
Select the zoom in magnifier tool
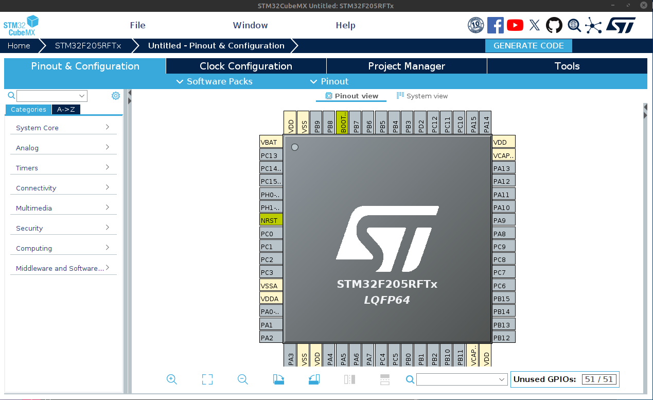[x=172, y=379]
